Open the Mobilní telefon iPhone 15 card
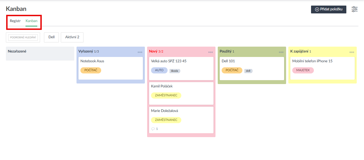The height and width of the screenshot is (160, 364). click(x=312, y=61)
